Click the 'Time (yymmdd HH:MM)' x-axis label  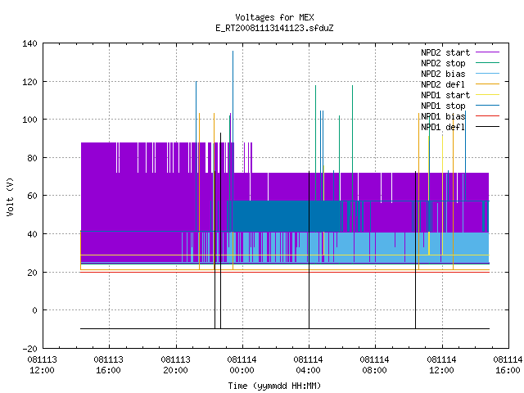pyautogui.click(x=274, y=386)
